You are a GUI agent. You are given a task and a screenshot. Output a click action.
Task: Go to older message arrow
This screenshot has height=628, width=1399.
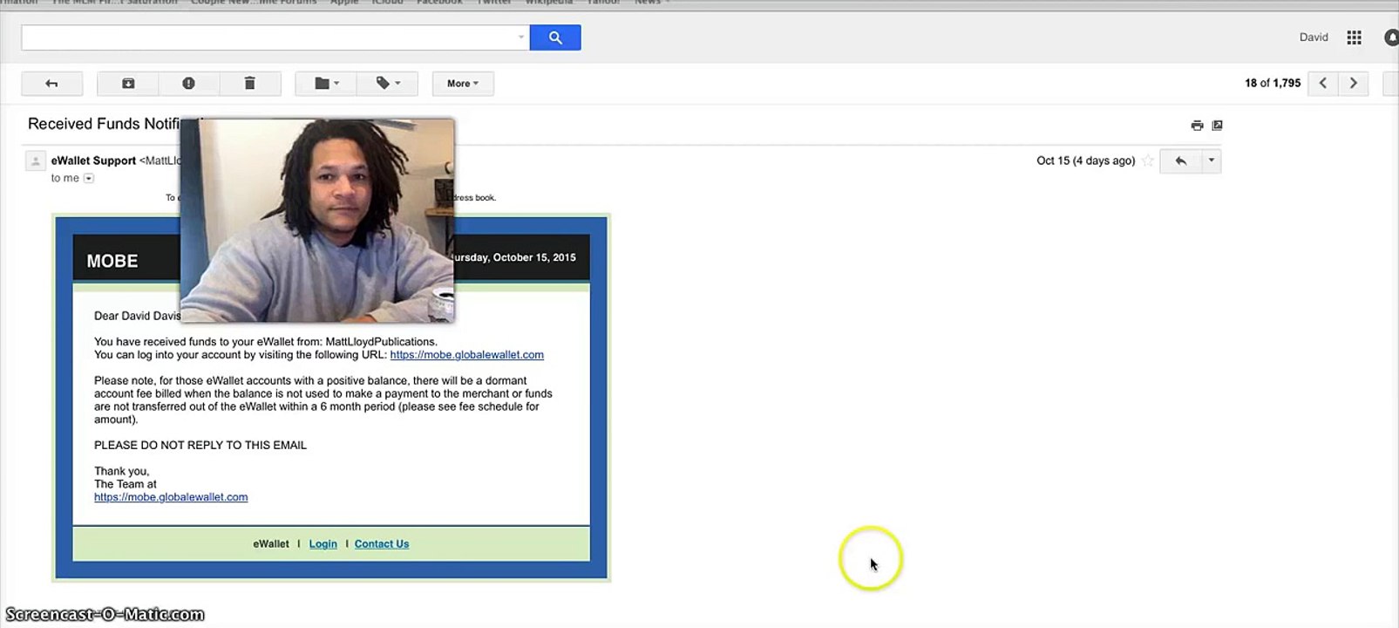tap(1354, 84)
